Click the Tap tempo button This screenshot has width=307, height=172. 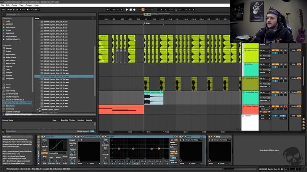3,10
